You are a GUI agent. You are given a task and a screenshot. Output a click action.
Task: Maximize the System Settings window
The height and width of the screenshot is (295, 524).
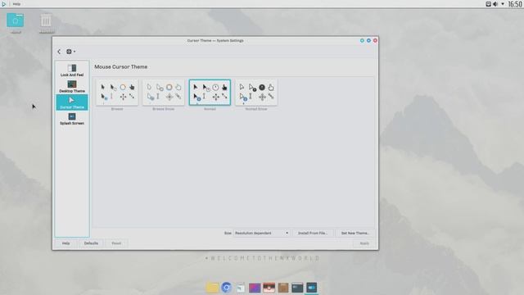click(368, 40)
